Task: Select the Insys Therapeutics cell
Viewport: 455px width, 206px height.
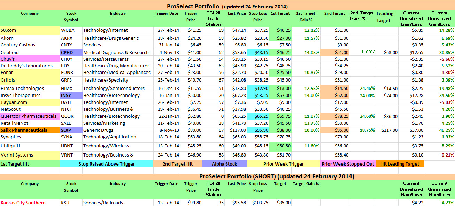Action: 30,95
